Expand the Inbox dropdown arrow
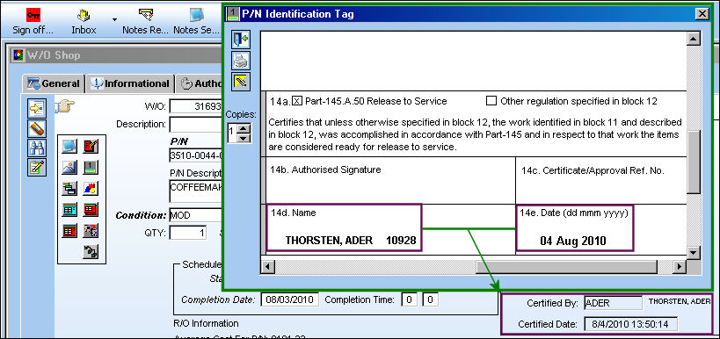Image resolution: width=720 pixels, height=339 pixels. (114, 19)
